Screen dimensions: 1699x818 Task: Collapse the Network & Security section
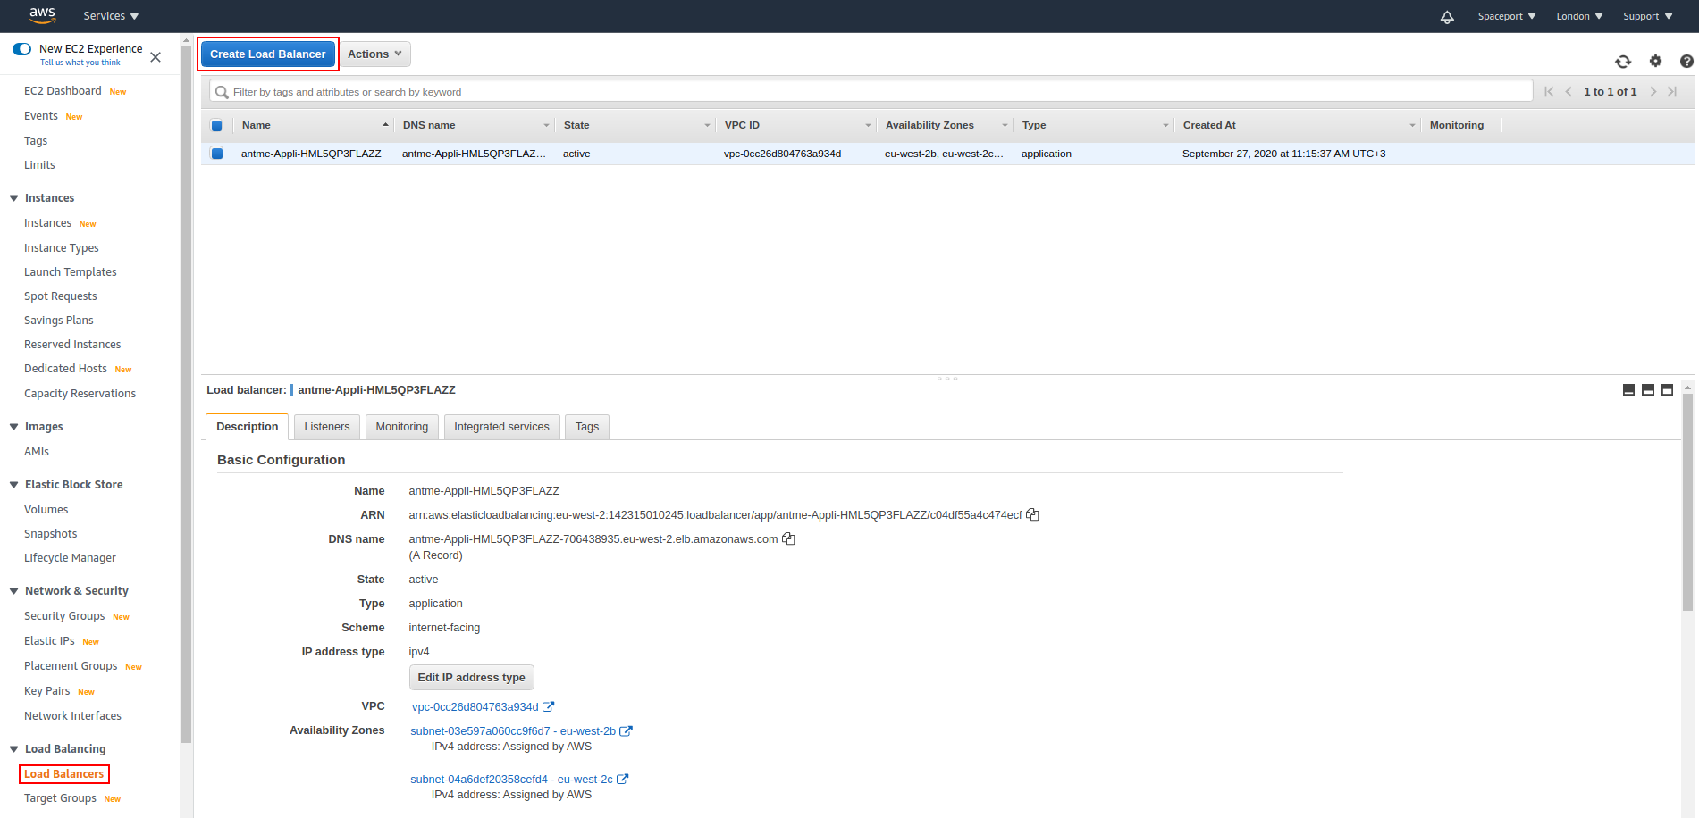[x=13, y=591]
